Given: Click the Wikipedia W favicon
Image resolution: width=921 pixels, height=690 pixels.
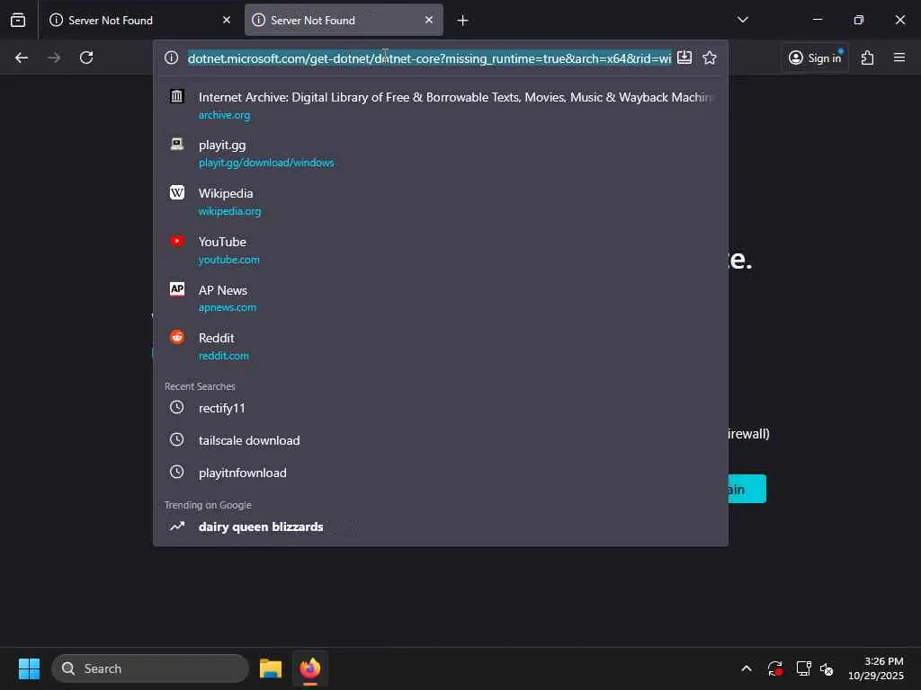Looking at the screenshot, I should tap(177, 192).
